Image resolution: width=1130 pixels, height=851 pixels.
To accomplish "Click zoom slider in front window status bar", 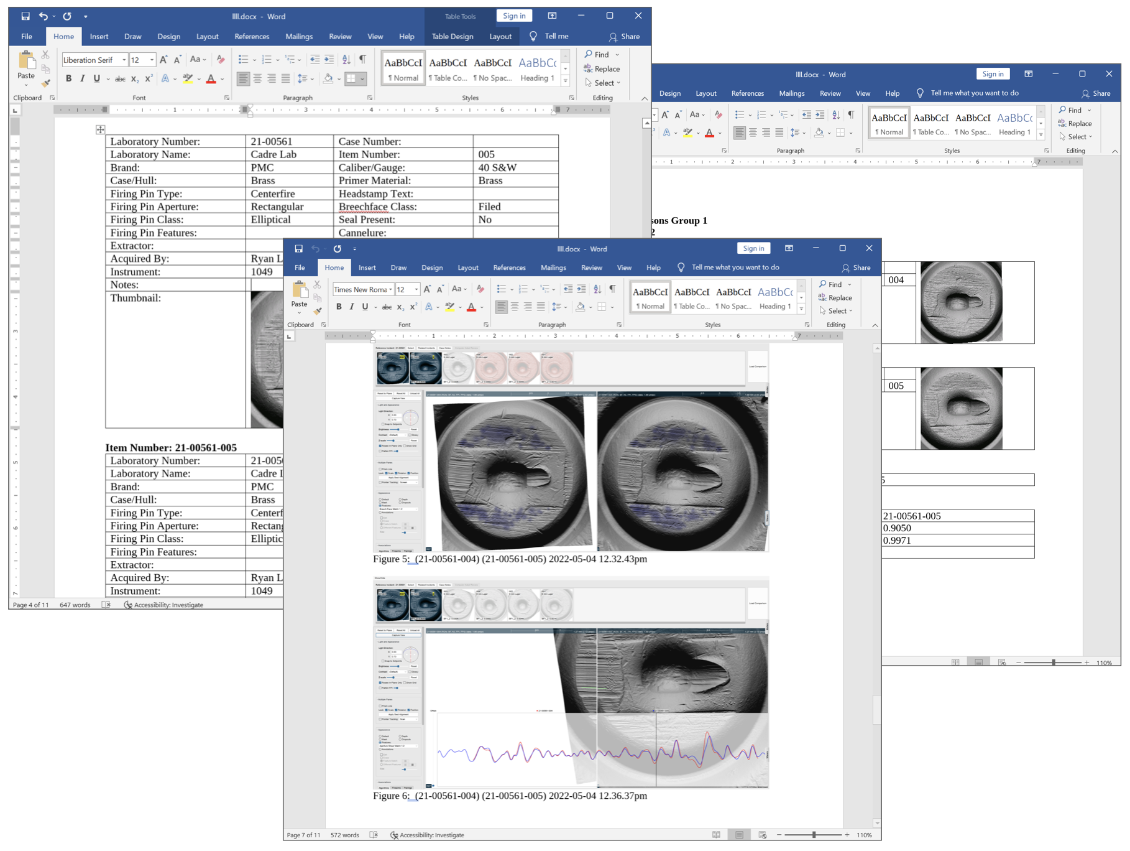I will (814, 835).
